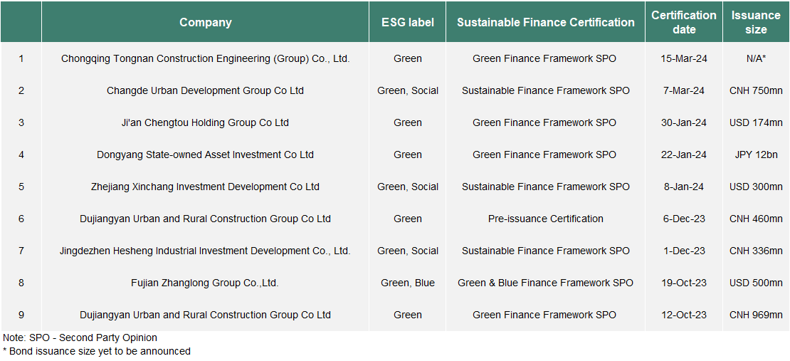Click the Company column header
Screen dimensions: 790x361
[x=206, y=22]
